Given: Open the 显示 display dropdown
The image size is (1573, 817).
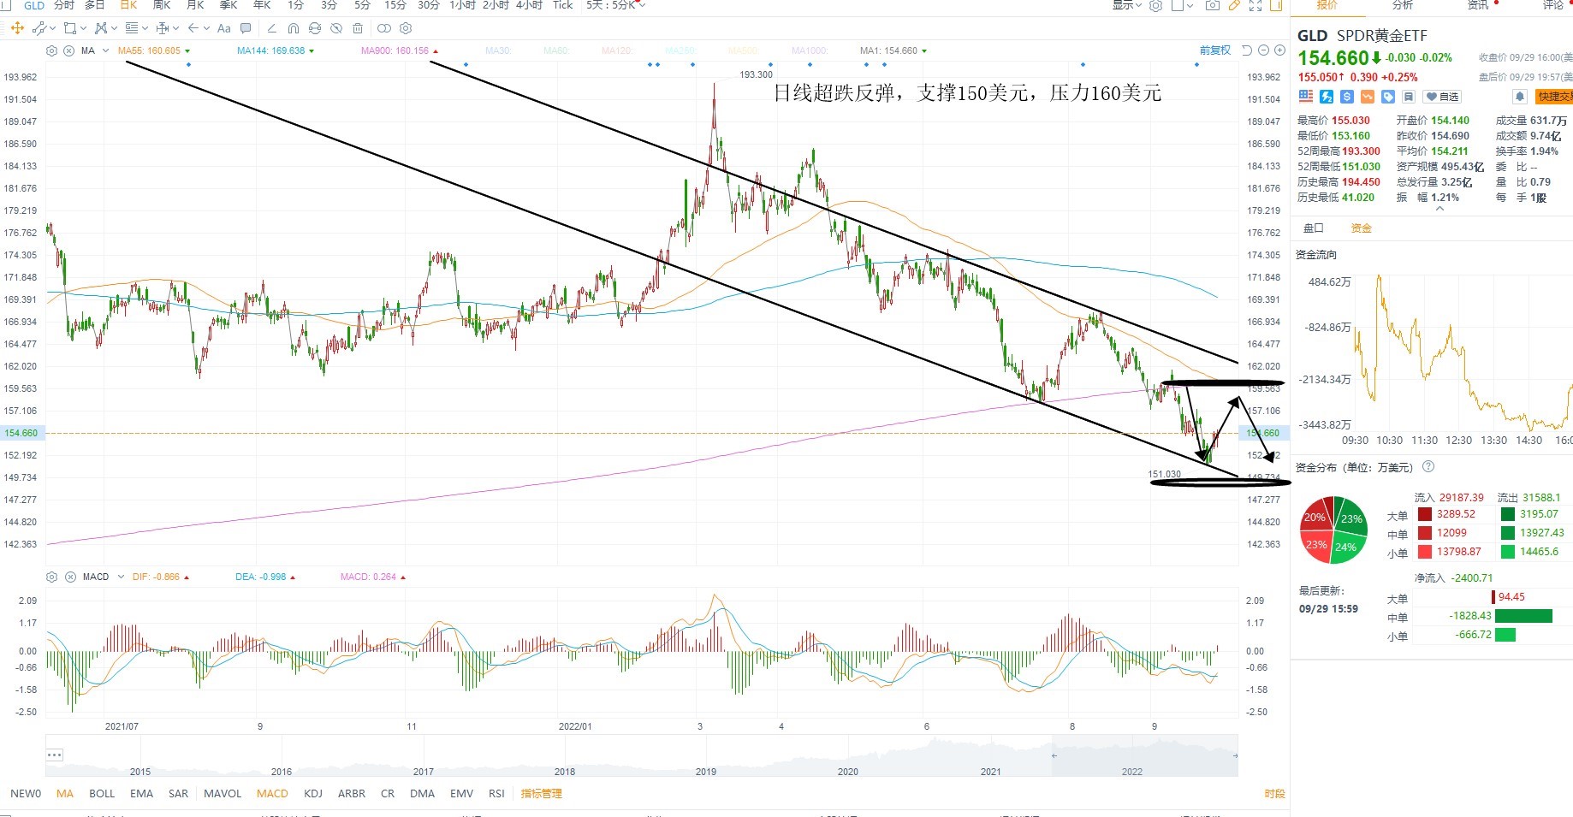Looking at the screenshot, I should pos(1126,5).
